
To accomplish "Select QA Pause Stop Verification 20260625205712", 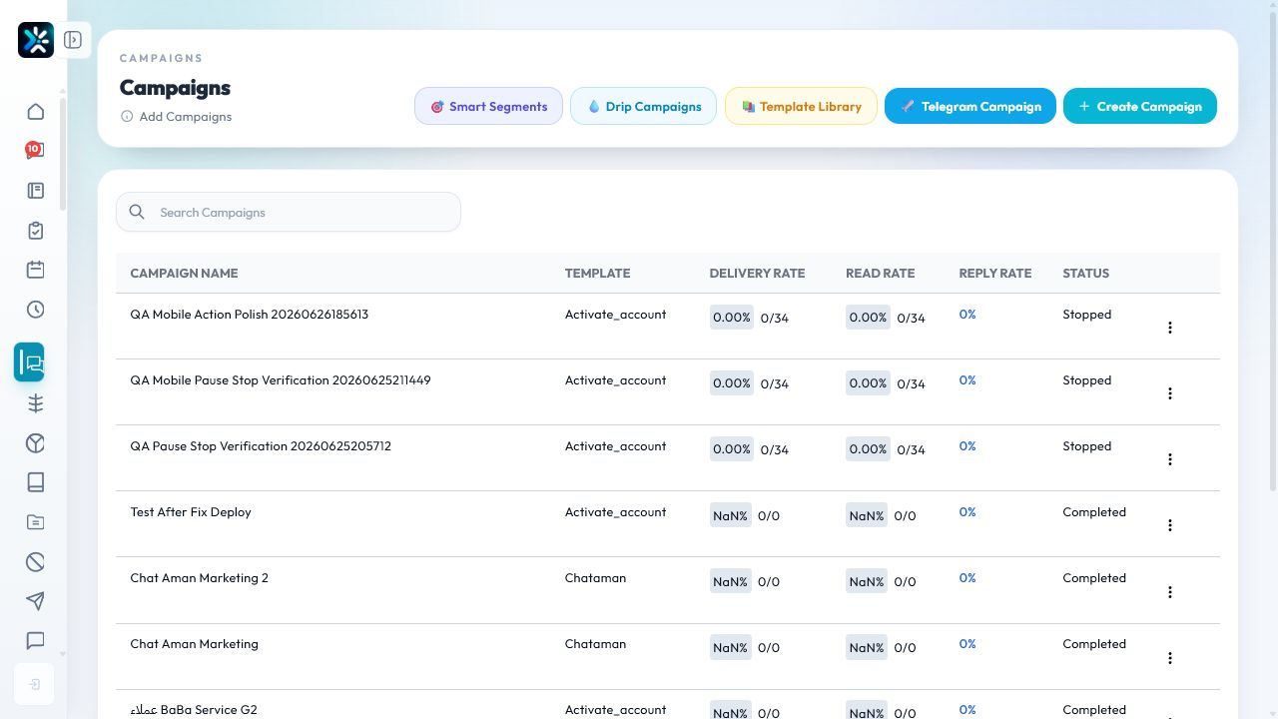I will click(261, 446).
